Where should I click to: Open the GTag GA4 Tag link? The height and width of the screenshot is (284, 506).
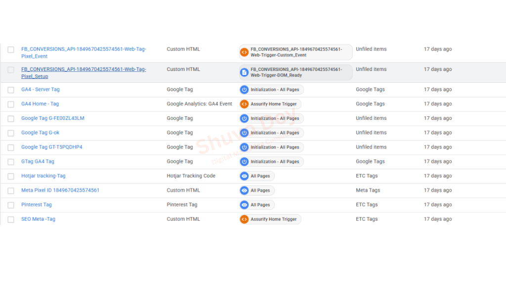point(38,162)
